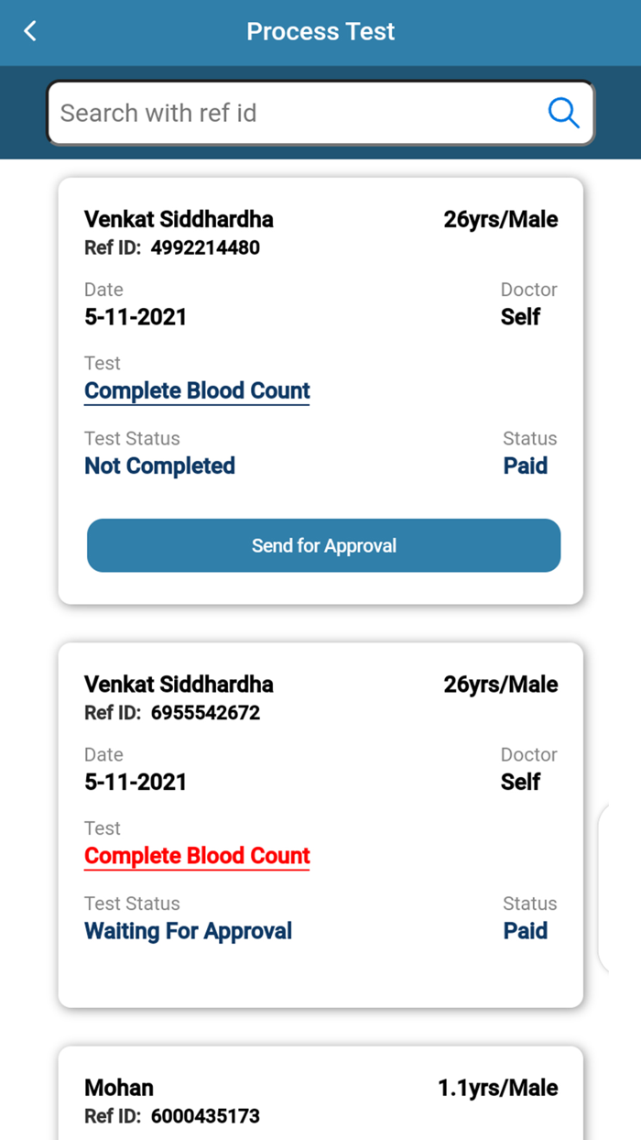The width and height of the screenshot is (641, 1140).
Task: Select patient name Venkat Siddhardha in first card
Action: click(x=179, y=219)
